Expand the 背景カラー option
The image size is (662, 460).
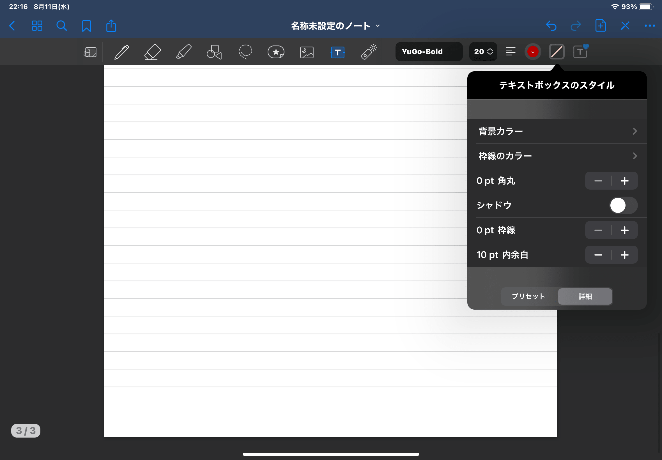pos(557,132)
